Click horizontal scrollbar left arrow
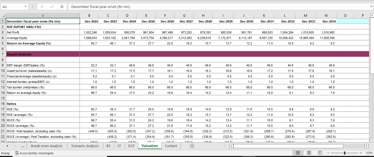The image size is (374, 157). pyautogui.click(x=231, y=146)
